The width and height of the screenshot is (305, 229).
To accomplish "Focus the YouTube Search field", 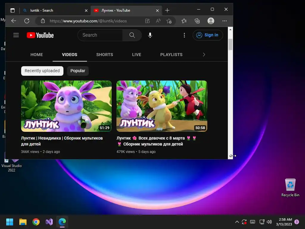I will (100, 35).
